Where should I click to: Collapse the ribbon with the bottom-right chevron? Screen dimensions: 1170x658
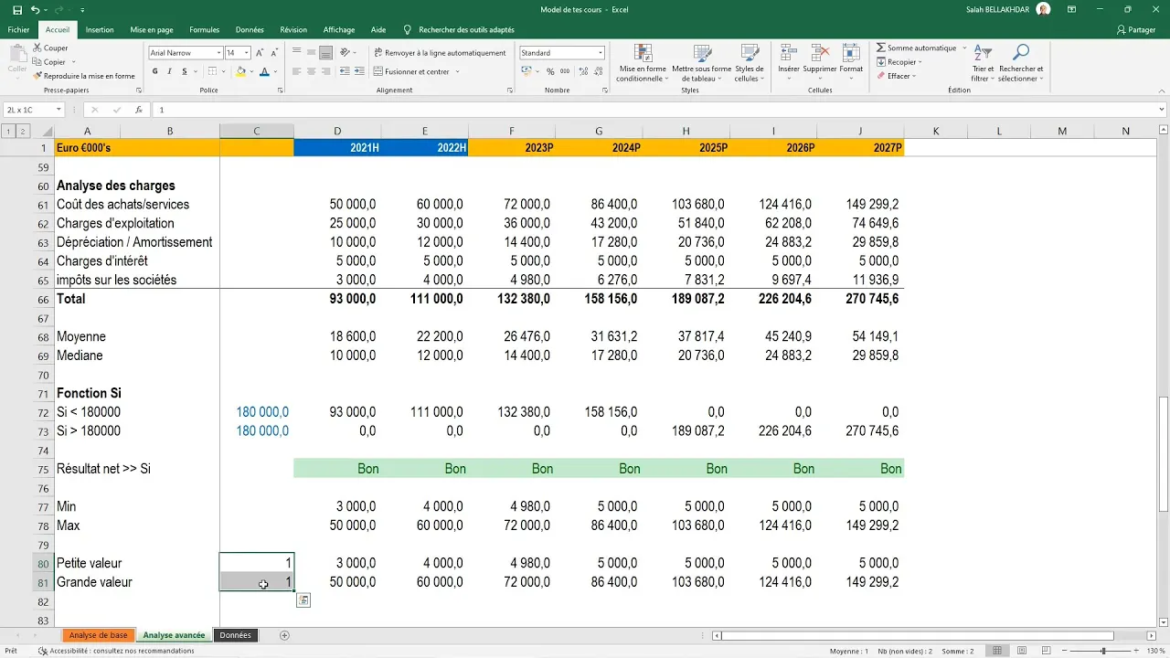coord(1161,90)
